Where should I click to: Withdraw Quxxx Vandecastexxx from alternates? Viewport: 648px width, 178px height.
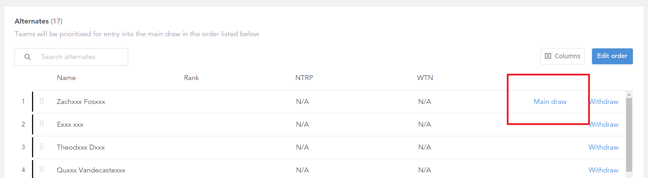click(x=604, y=170)
